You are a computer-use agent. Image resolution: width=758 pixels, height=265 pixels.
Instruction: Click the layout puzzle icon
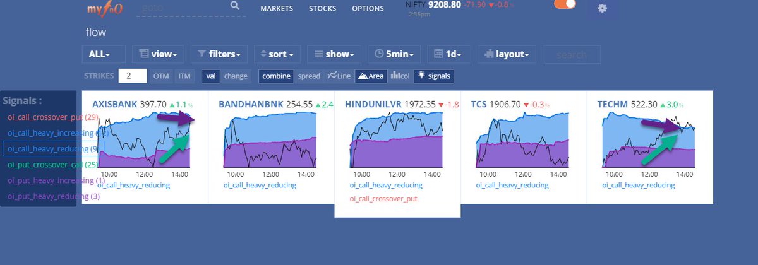pos(490,54)
